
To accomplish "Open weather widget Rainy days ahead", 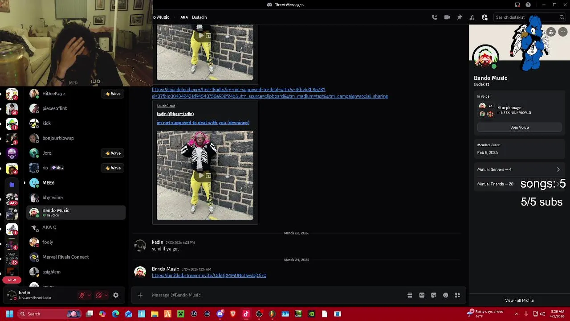I will (485, 314).
